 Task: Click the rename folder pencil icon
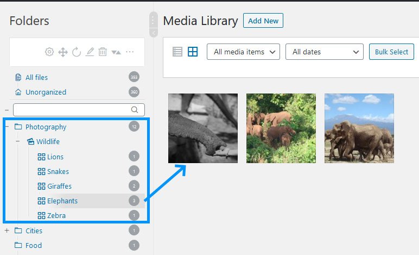(90, 52)
